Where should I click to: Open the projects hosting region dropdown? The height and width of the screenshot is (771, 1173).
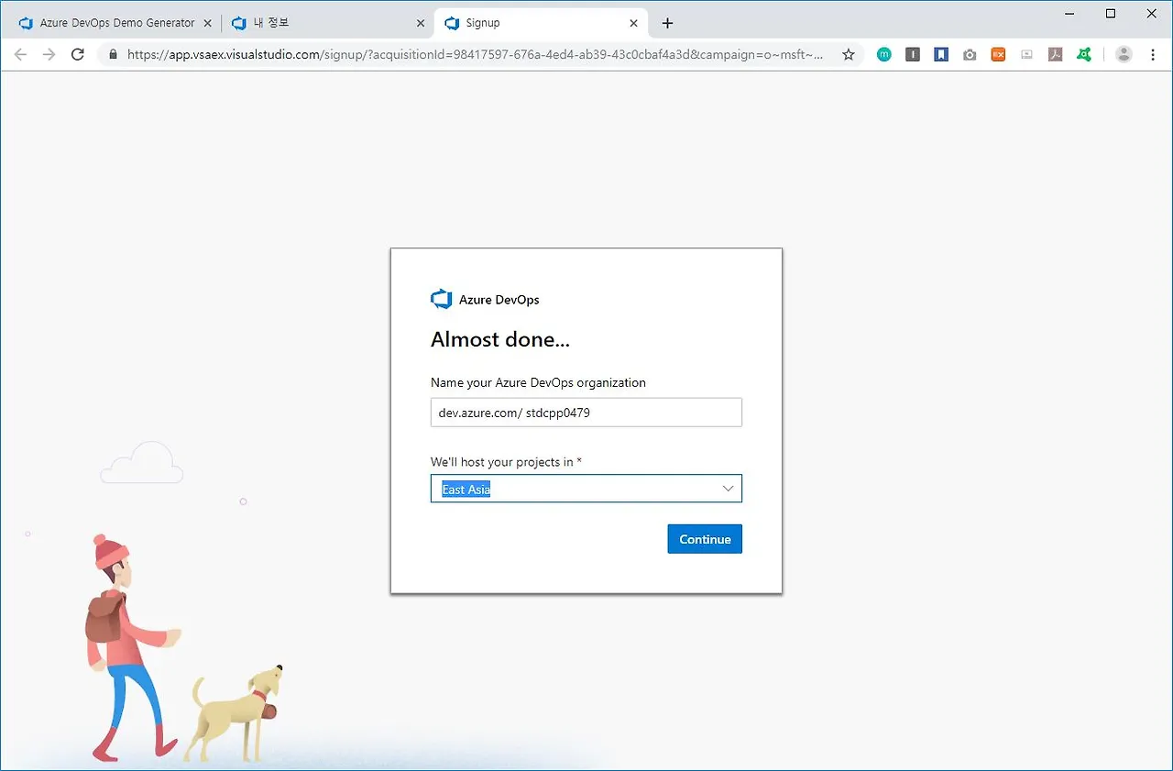click(586, 489)
